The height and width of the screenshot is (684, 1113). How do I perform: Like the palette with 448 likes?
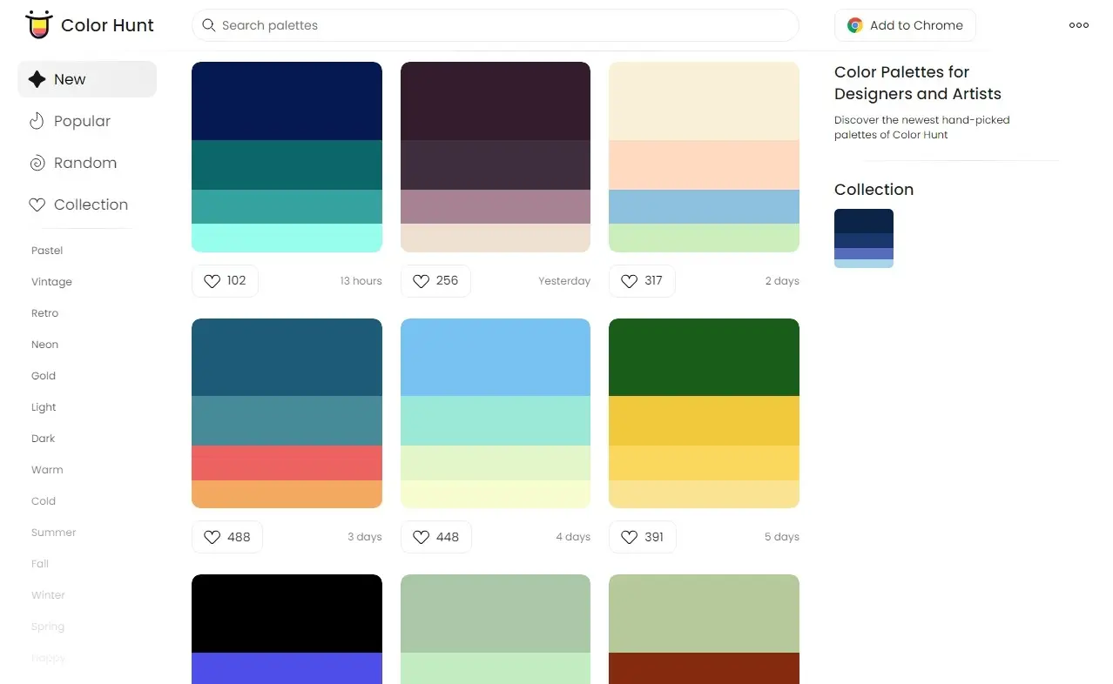435,537
